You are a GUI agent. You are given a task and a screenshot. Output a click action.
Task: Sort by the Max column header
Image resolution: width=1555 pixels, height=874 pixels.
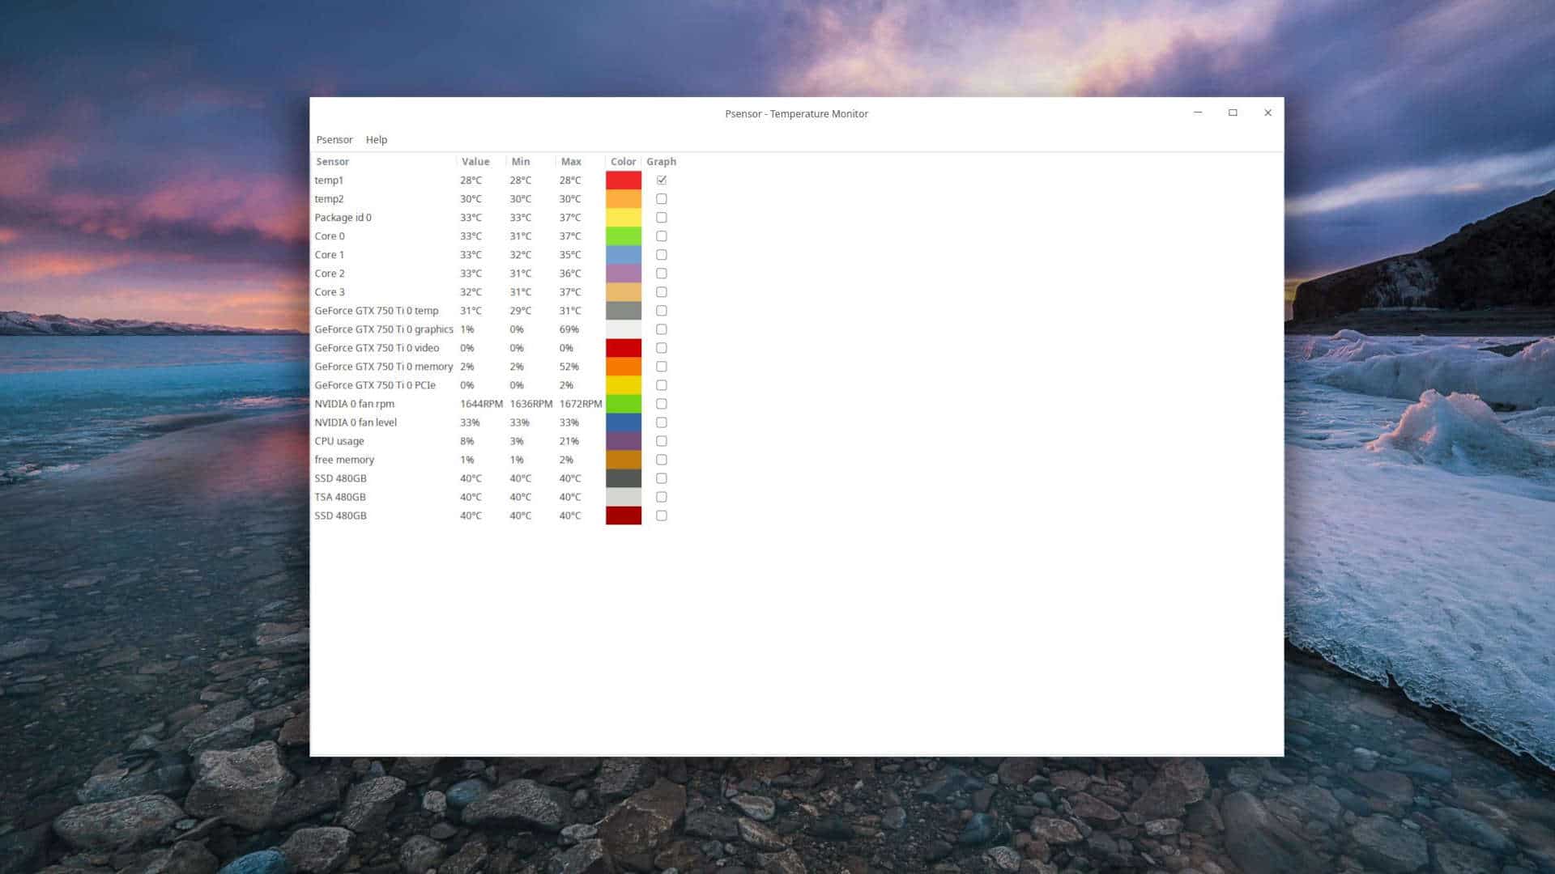[x=569, y=161]
